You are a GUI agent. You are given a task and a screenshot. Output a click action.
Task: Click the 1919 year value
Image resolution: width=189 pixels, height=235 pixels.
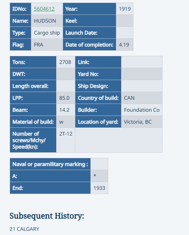125,9
